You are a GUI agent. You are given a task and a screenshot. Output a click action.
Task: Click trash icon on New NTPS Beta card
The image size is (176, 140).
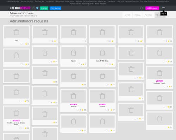coord(102,53)
